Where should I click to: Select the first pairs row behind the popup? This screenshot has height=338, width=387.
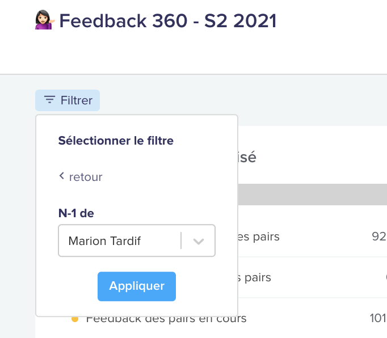[313, 236]
